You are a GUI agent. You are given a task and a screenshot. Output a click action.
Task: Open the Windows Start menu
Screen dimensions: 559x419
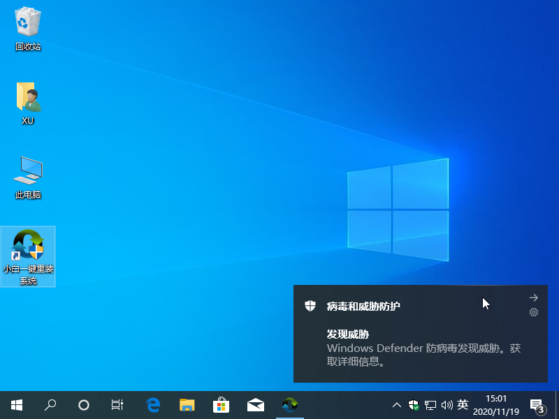click(16, 405)
